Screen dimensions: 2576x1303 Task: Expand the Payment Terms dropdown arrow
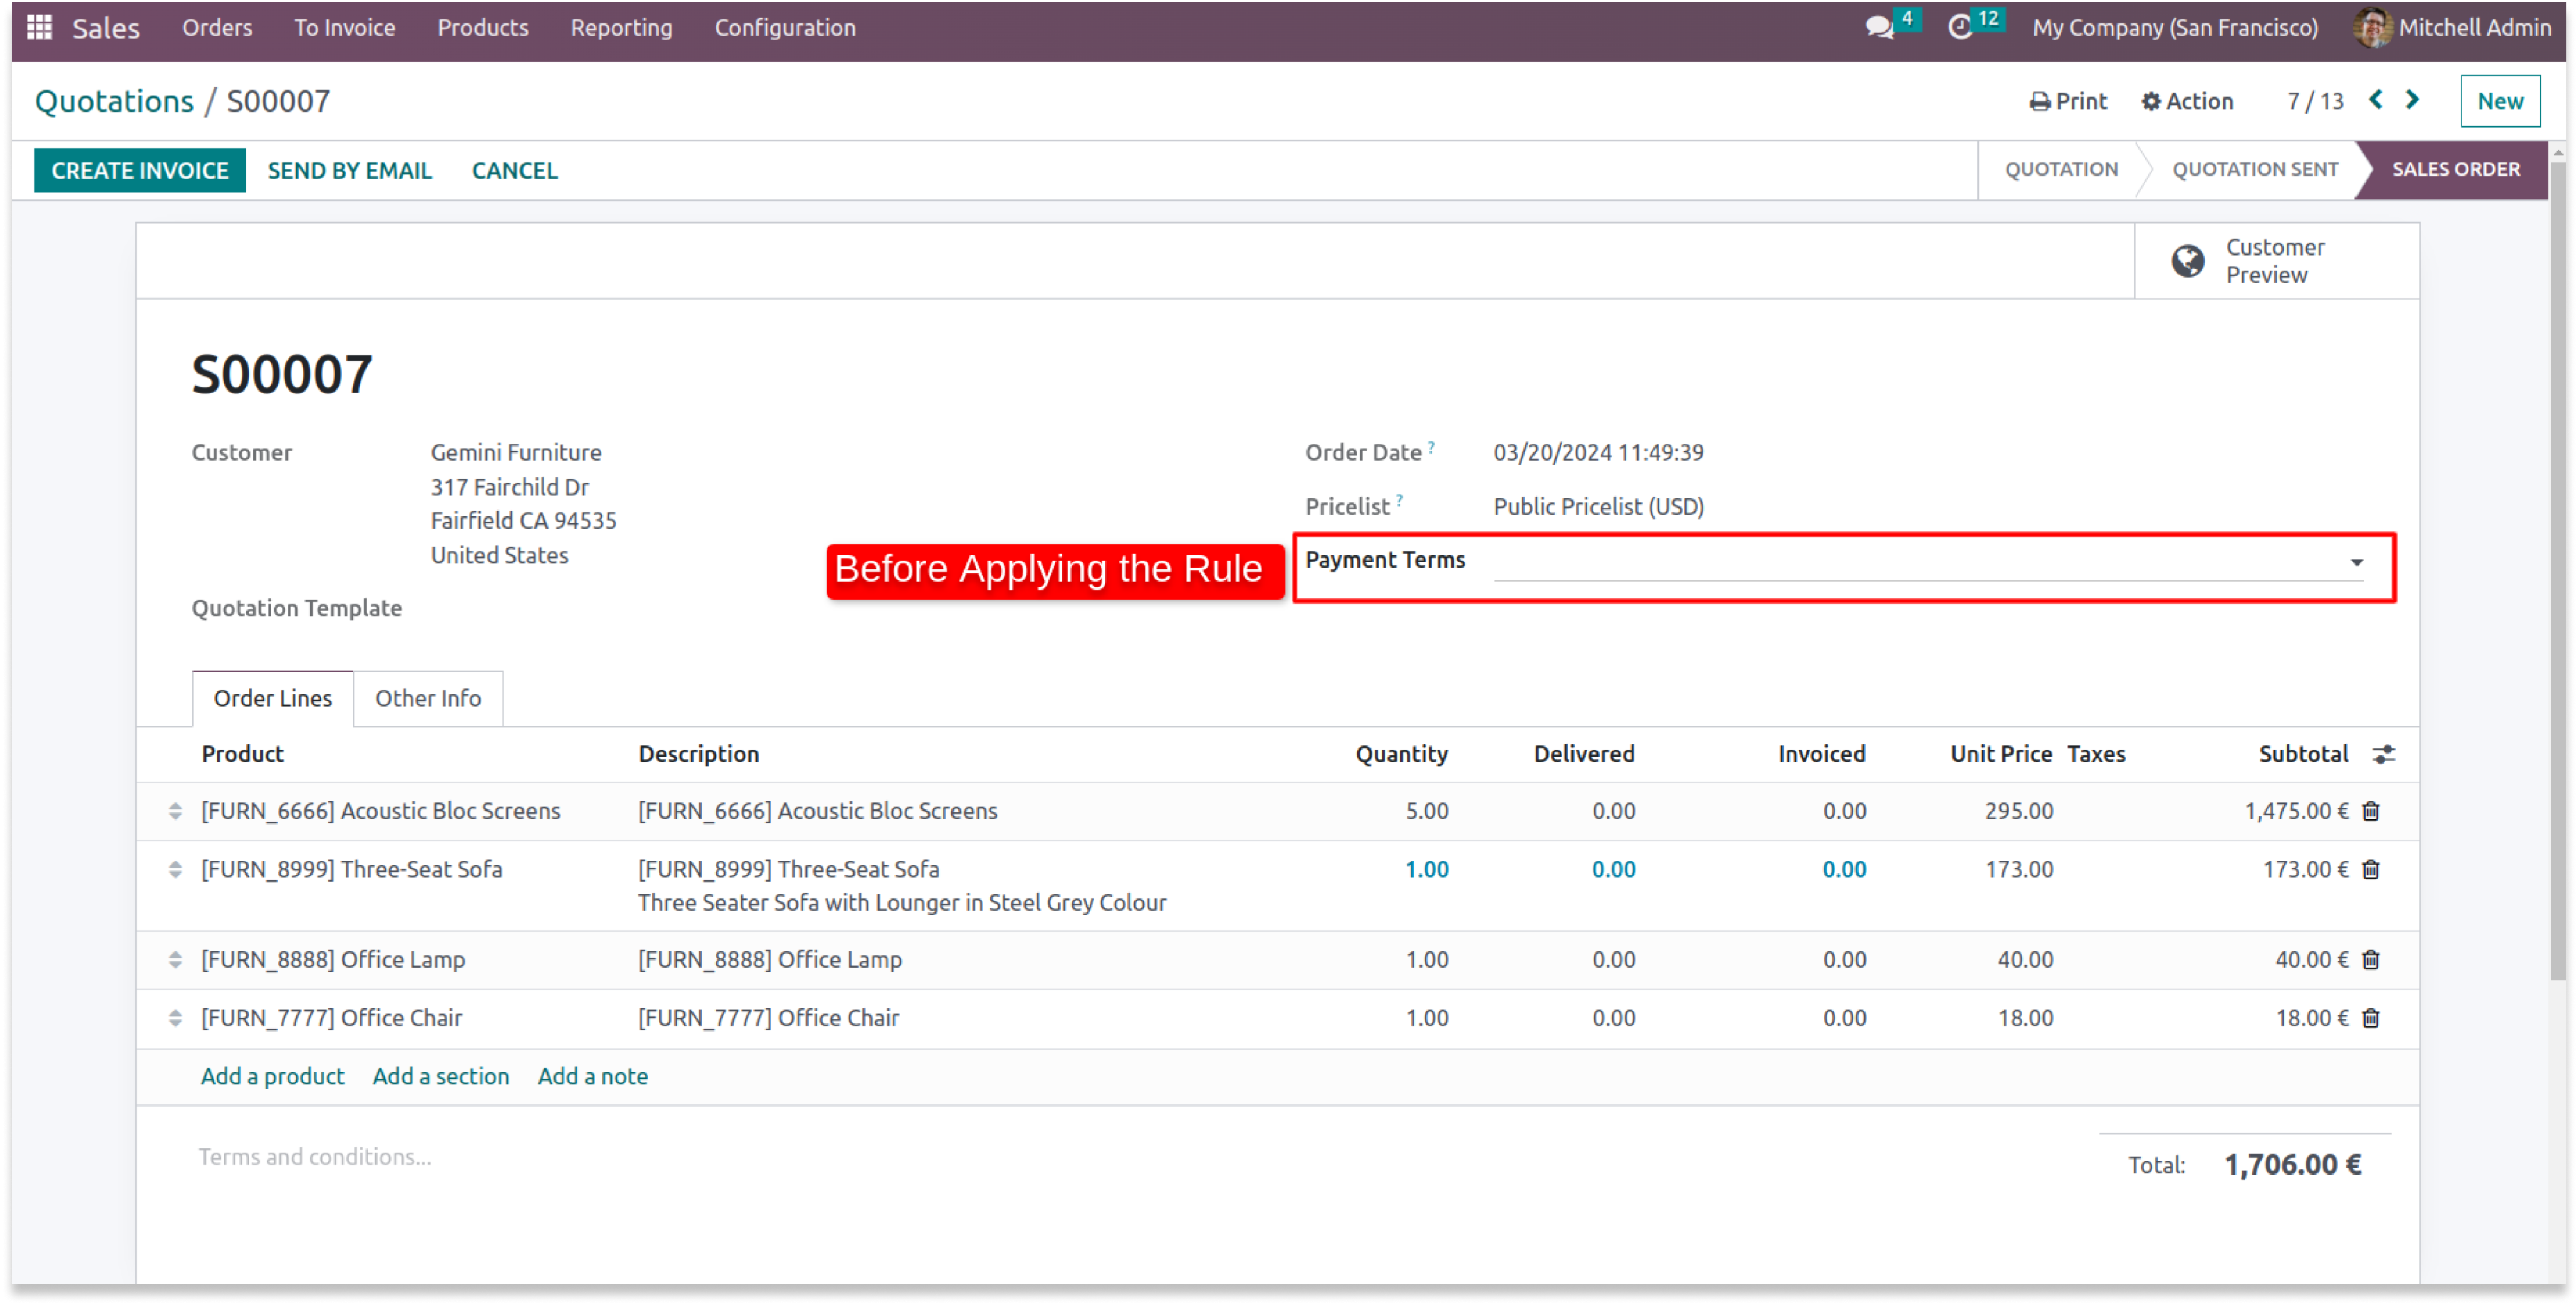(2357, 563)
